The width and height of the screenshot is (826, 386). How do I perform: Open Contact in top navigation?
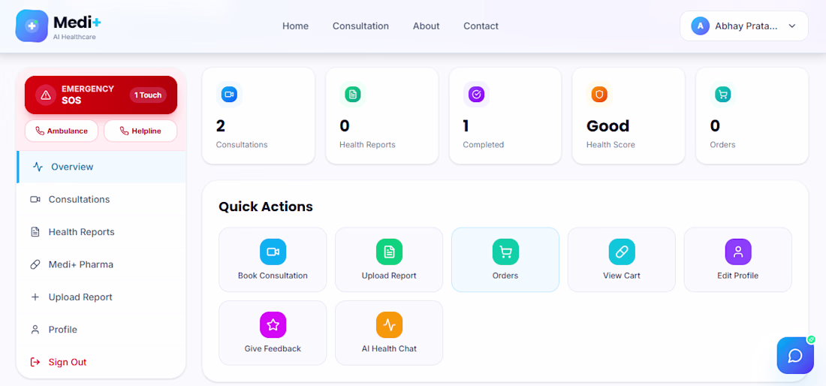click(481, 26)
